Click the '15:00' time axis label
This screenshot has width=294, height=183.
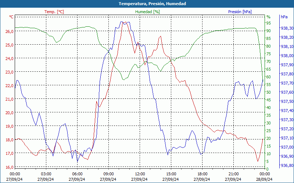pos(171,174)
